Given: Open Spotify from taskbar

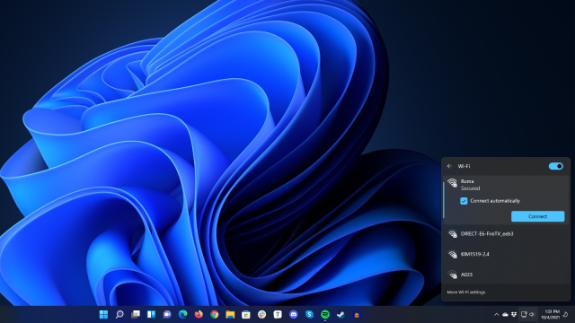Looking at the screenshot, I should 325,314.
